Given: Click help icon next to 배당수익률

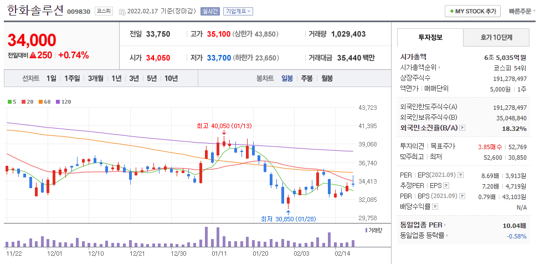Looking at the screenshot, I should click(x=435, y=207).
